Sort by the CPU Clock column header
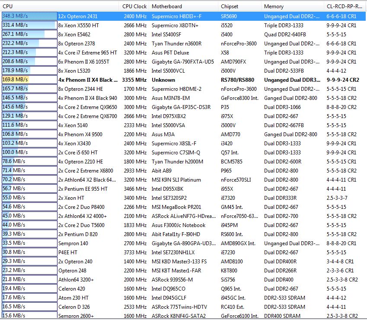The image size is (367, 320). [x=134, y=6]
